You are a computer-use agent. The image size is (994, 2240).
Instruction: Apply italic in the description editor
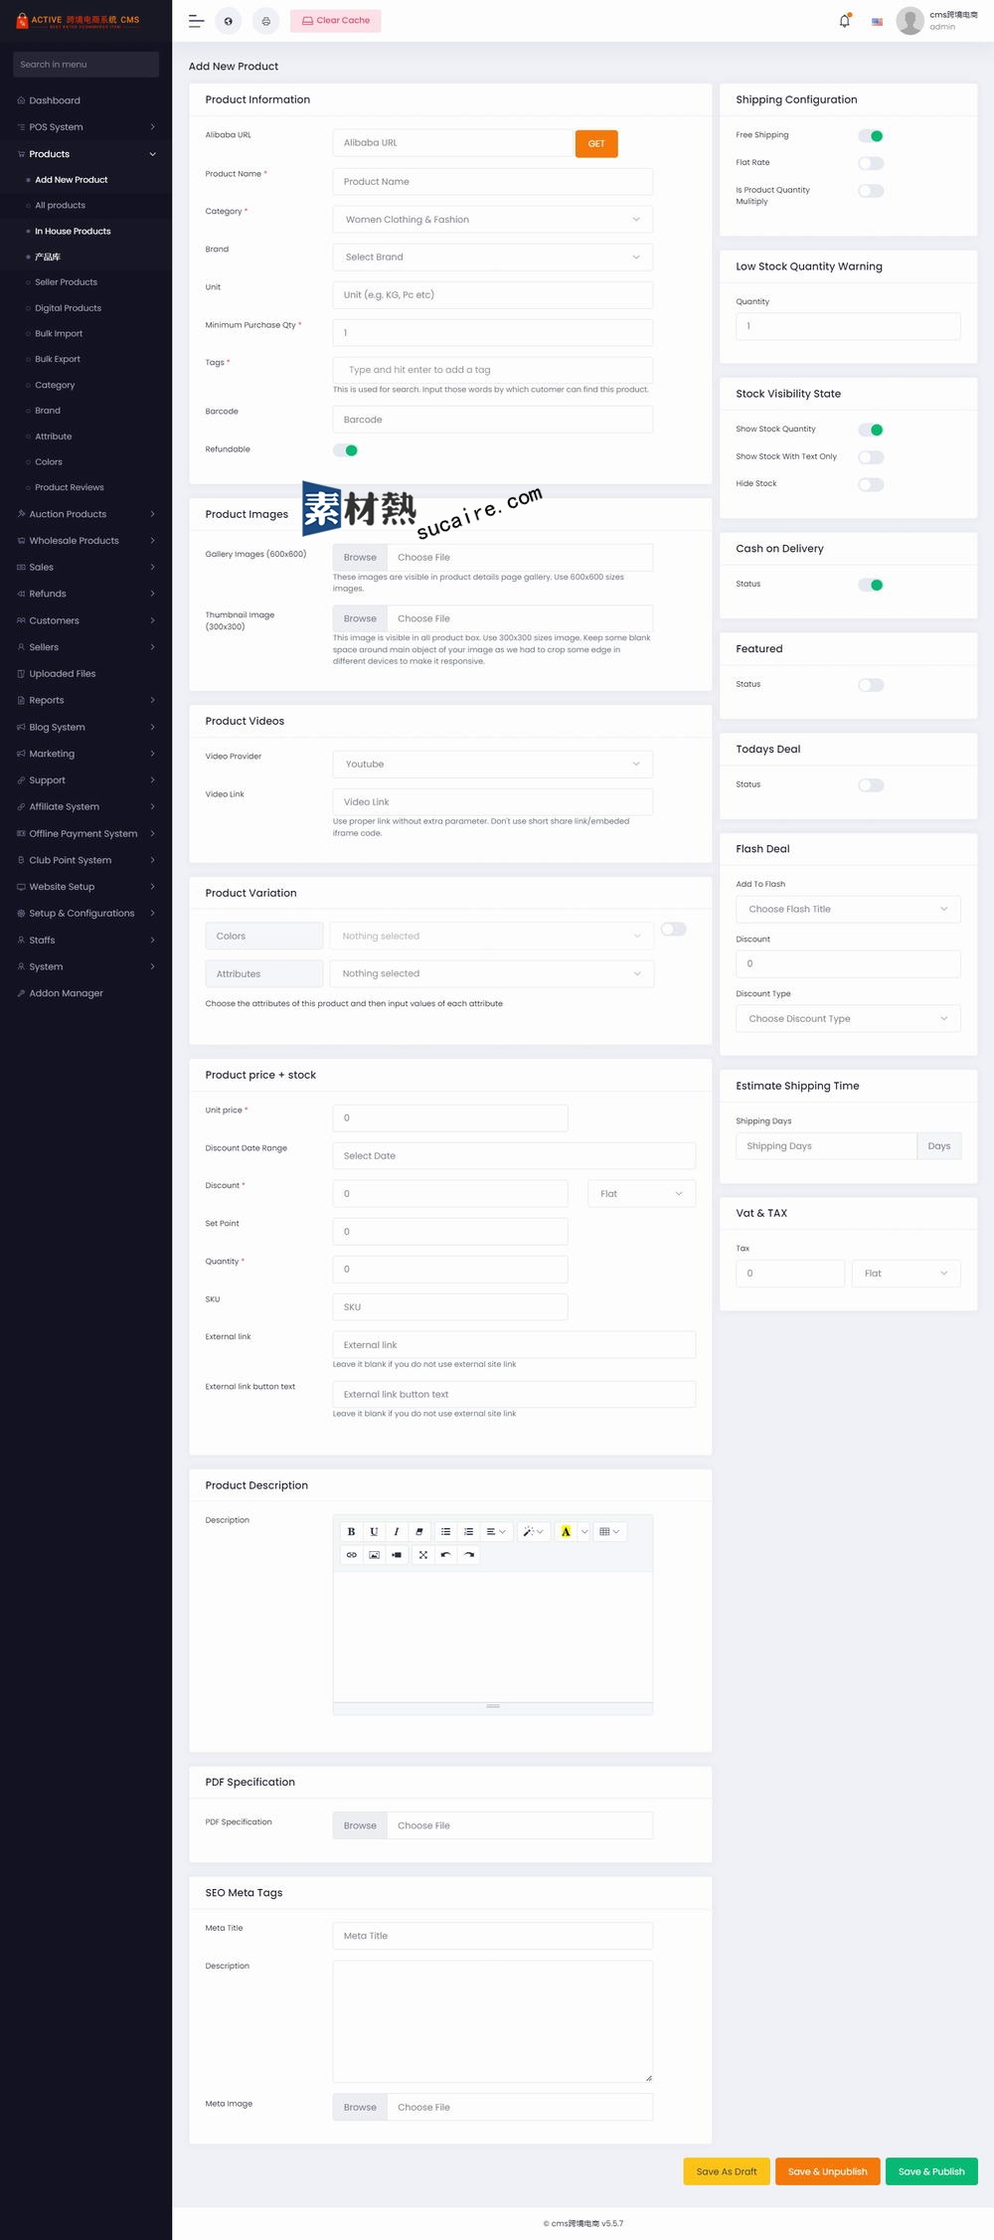click(397, 1531)
